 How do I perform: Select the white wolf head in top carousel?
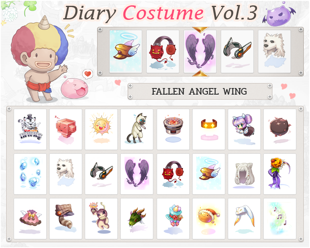(274, 51)
